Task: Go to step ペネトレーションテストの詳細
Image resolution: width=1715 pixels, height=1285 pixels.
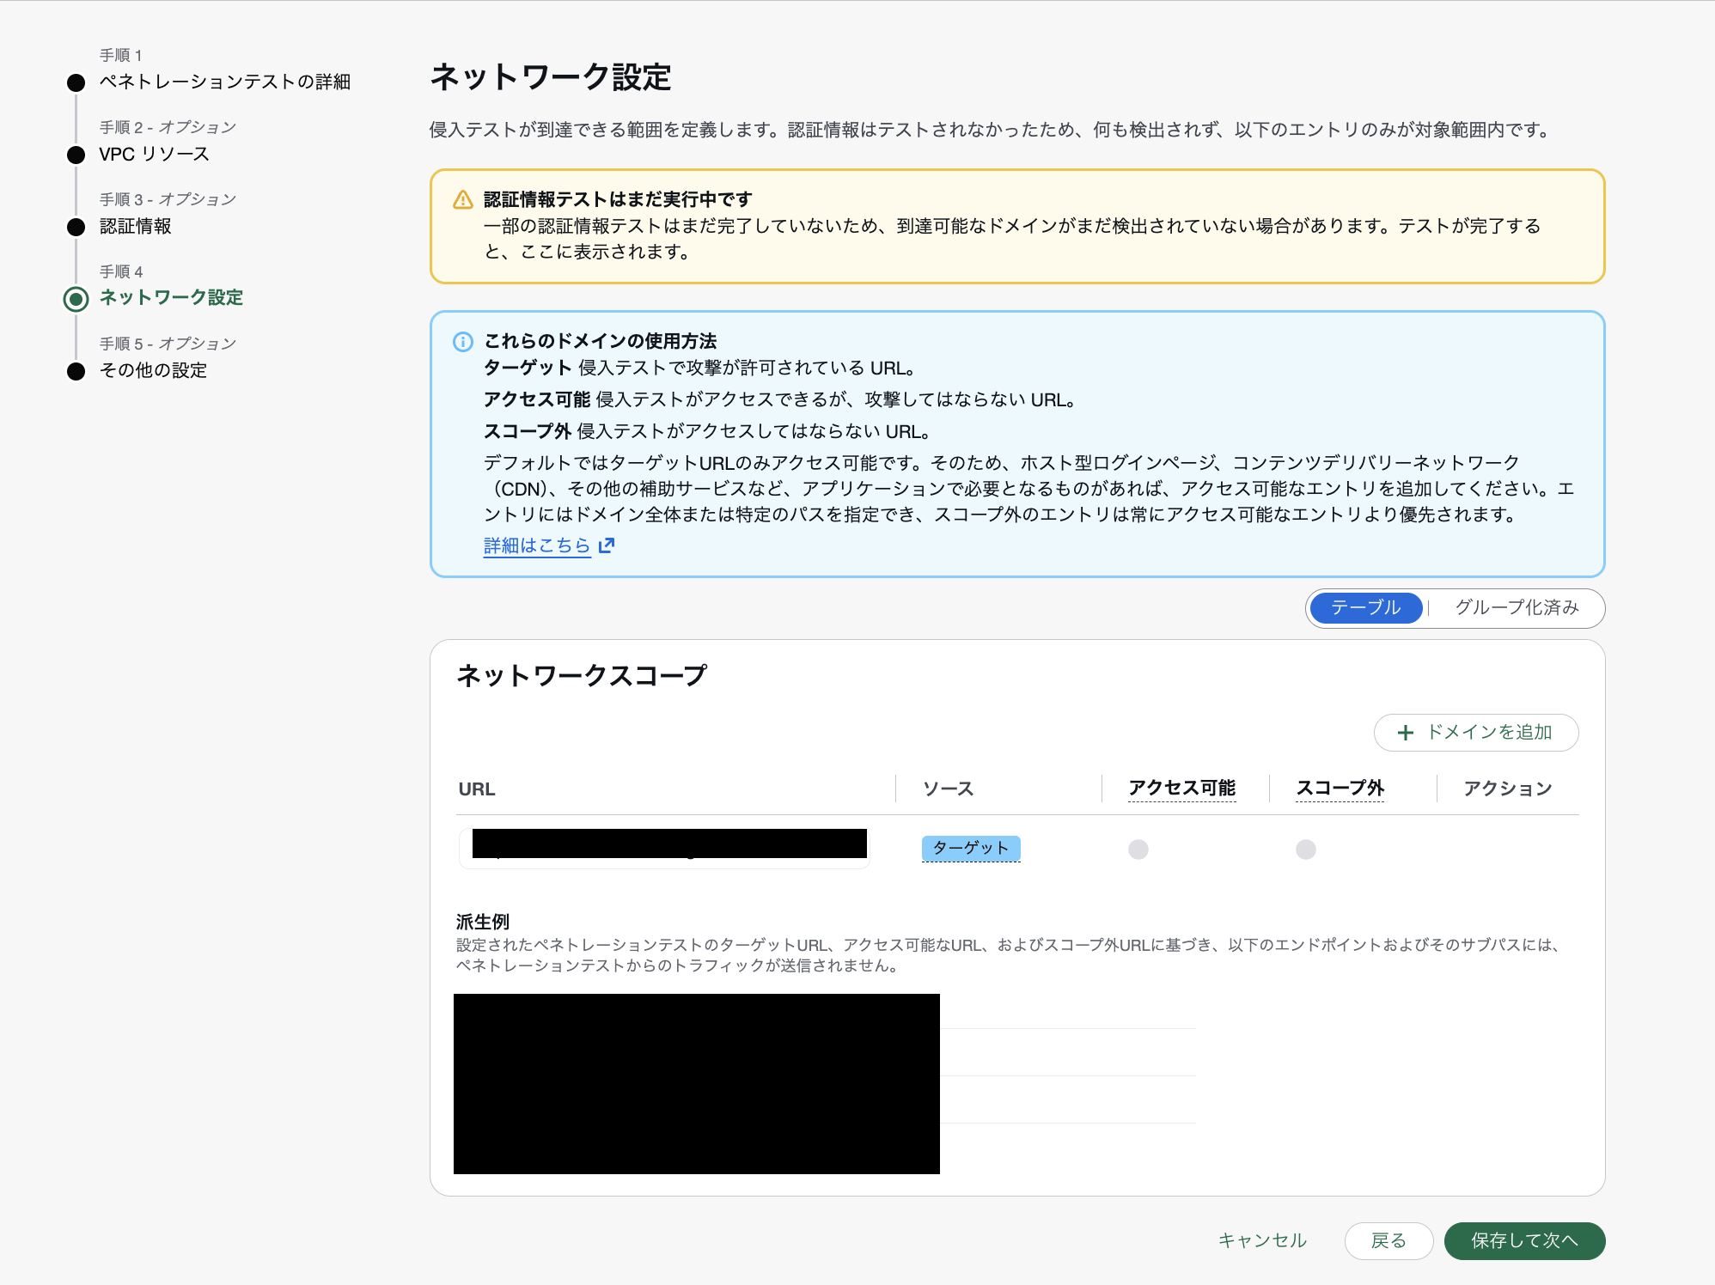Action: [x=225, y=82]
